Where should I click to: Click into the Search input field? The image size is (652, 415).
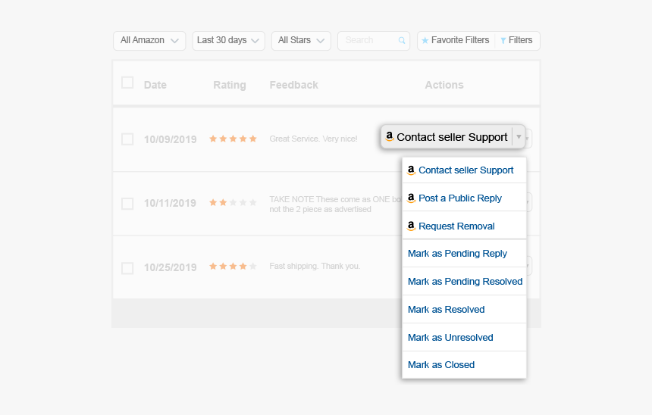(x=368, y=41)
